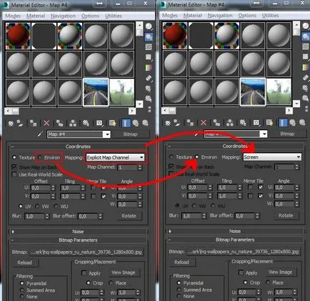
Task: Toggle Show End Result icon in right window
Action: (283, 123)
